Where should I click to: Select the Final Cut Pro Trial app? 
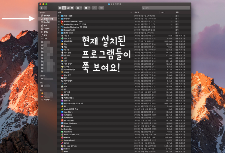(x=70, y=134)
